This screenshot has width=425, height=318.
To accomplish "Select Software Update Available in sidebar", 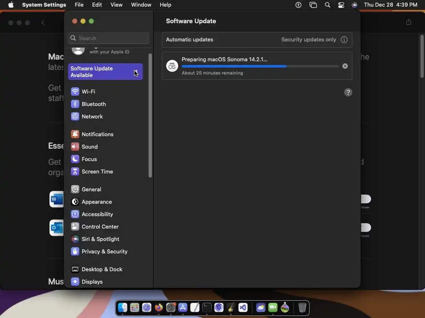I will click(105, 72).
